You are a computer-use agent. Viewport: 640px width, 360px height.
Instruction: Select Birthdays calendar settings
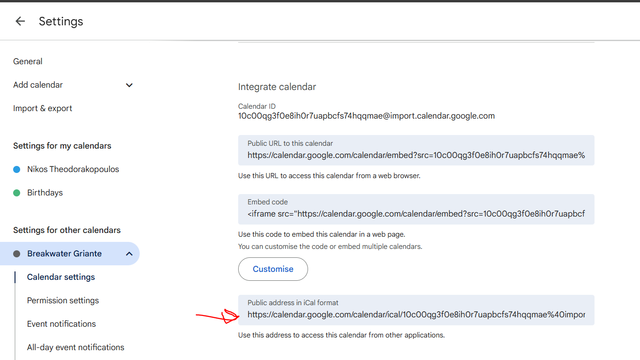[x=45, y=193]
